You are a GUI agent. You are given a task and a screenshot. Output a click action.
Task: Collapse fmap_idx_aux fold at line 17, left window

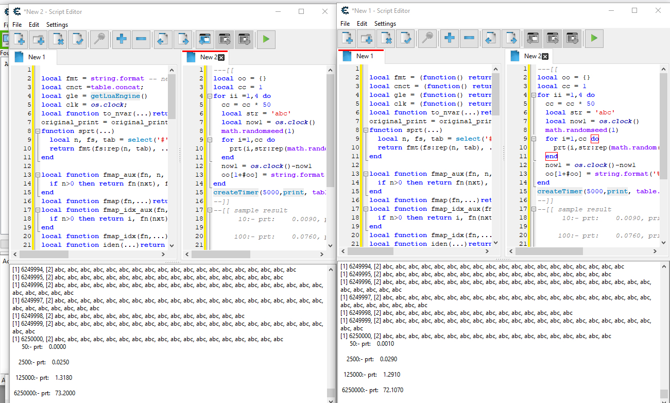click(x=38, y=210)
